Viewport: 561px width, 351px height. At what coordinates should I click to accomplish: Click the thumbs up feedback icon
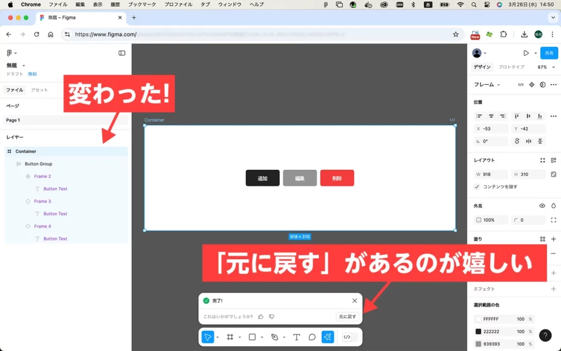(260, 316)
